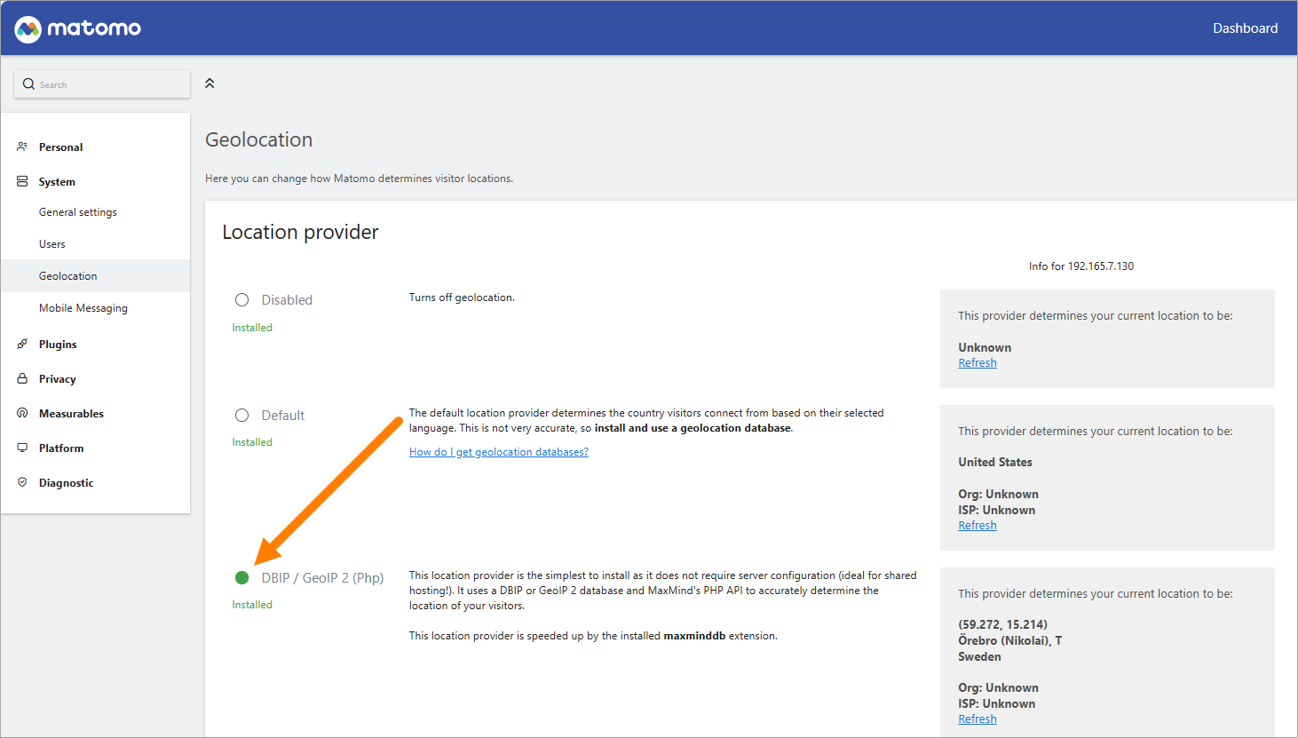
Task: Select the Disabled location provider
Action: tap(241, 300)
